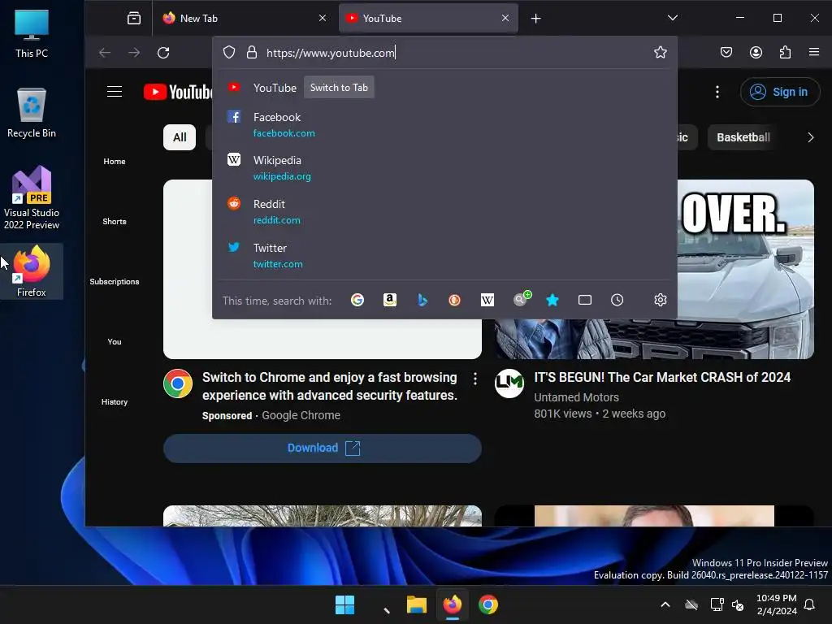Screen dimensions: 832x624
Task: Close the New Tab tab
Action: tap(322, 19)
